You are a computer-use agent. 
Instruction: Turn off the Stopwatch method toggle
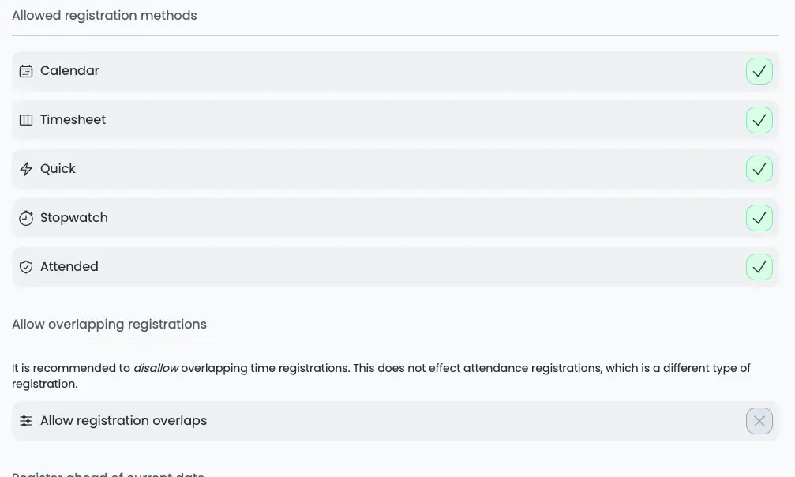coord(759,218)
